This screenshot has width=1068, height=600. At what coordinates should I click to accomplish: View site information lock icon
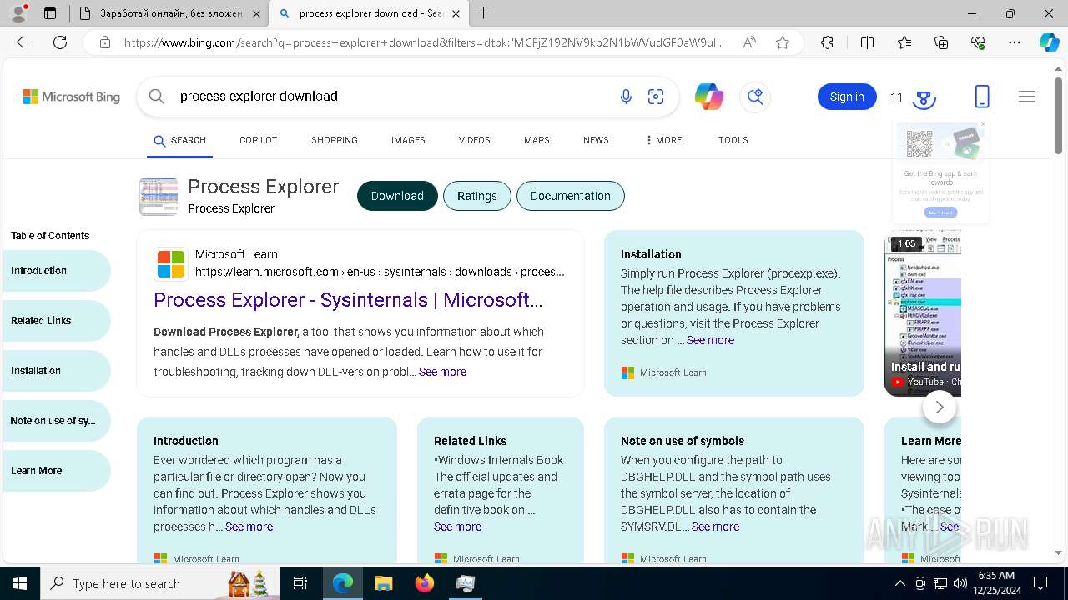tap(104, 42)
